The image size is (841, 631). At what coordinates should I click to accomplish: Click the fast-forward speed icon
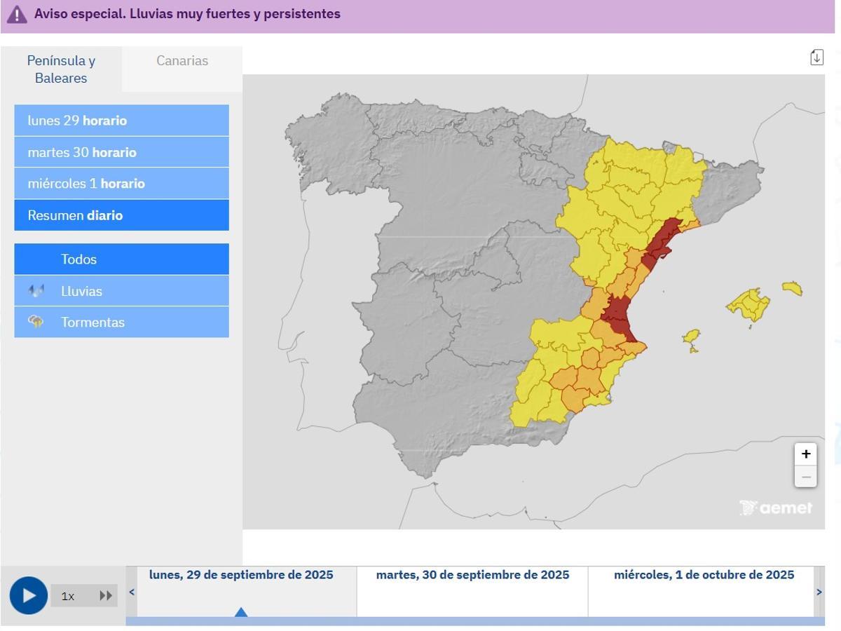pos(106,595)
